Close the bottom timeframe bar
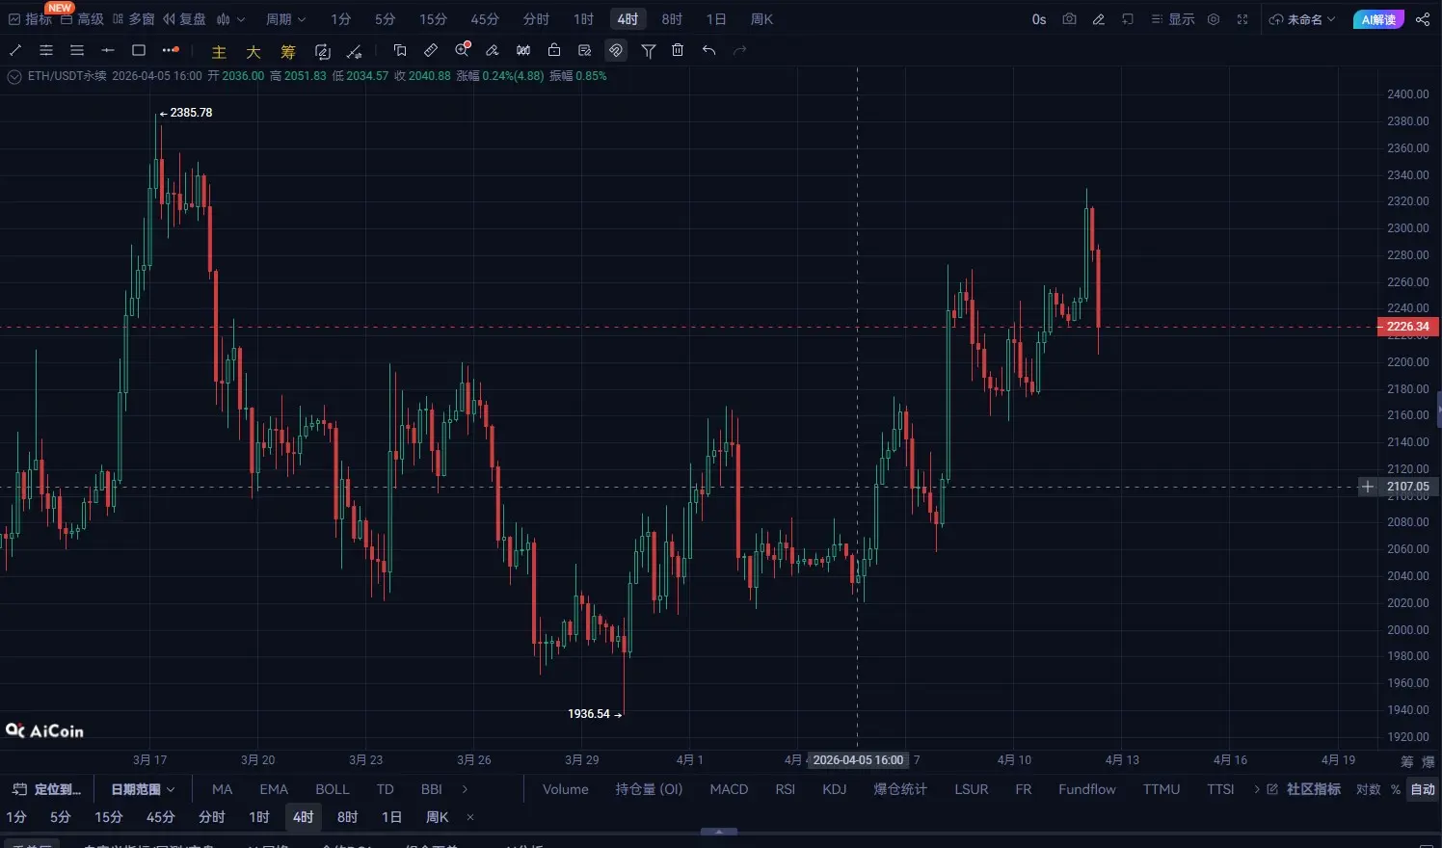Viewport: 1442px width, 848px height. [x=470, y=817]
